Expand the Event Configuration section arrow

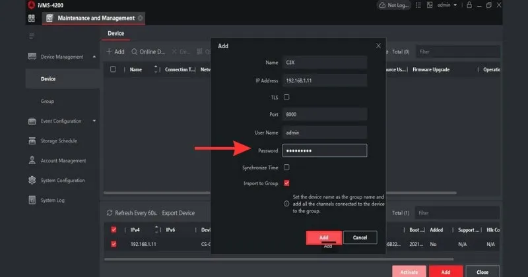94,121
